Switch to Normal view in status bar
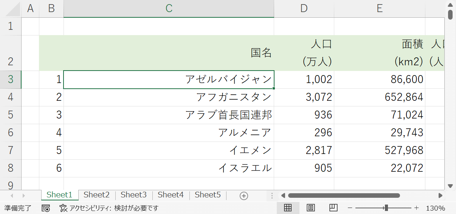The width and height of the screenshot is (456, 214). (288, 208)
